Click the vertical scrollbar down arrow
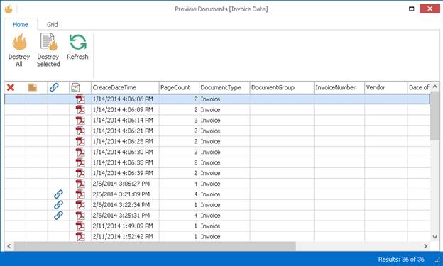 [x=435, y=237]
